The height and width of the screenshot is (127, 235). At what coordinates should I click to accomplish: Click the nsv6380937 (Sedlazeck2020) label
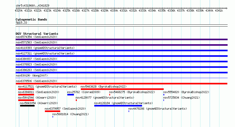36,59
